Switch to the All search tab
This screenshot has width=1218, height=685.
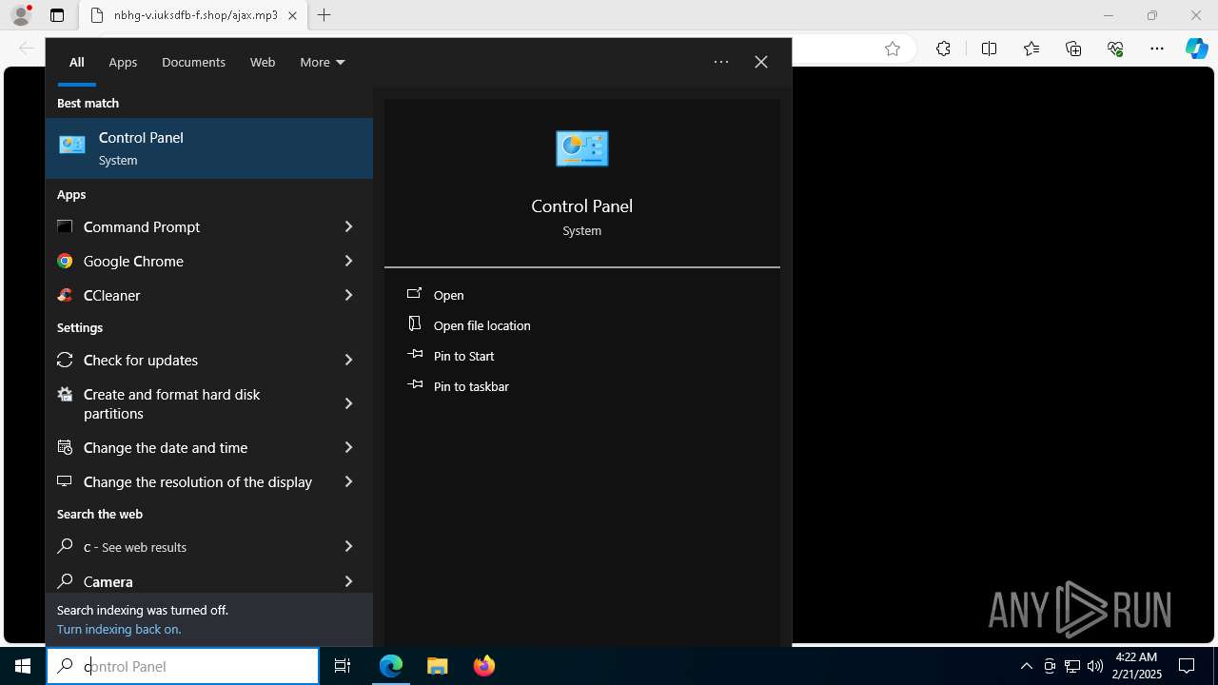tap(76, 62)
